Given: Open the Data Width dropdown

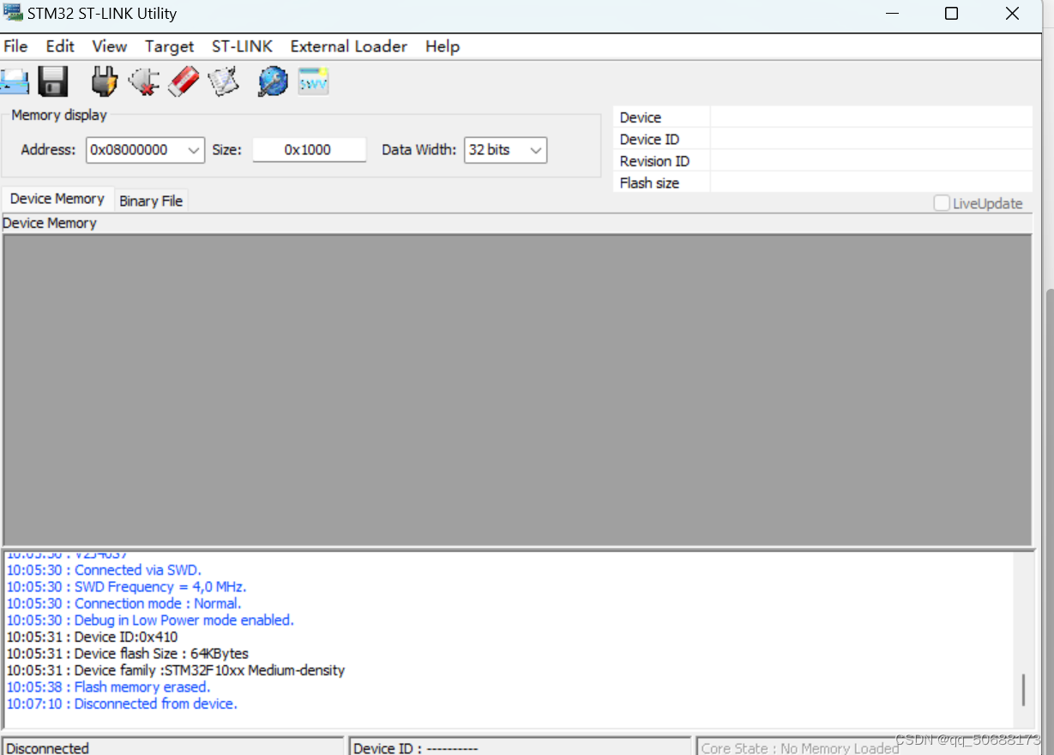Looking at the screenshot, I should click(x=535, y=149).
